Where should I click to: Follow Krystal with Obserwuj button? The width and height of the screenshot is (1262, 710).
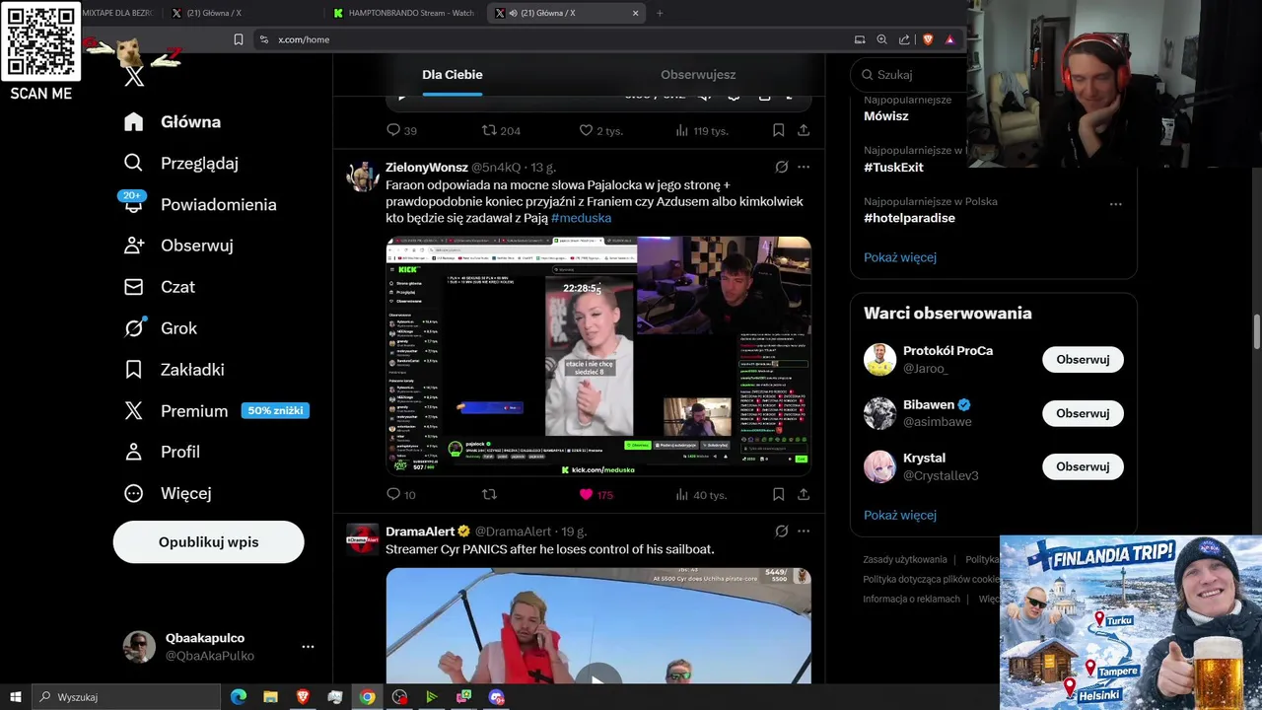(x=1083, y=467)
